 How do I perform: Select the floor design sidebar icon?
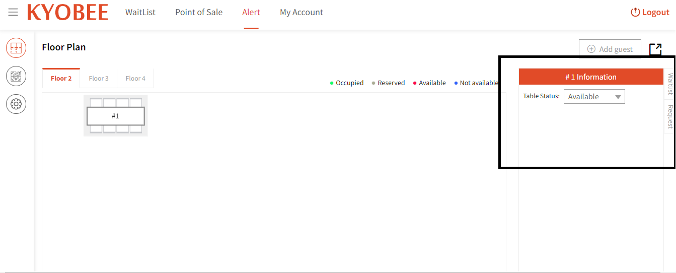coord(16,76)
